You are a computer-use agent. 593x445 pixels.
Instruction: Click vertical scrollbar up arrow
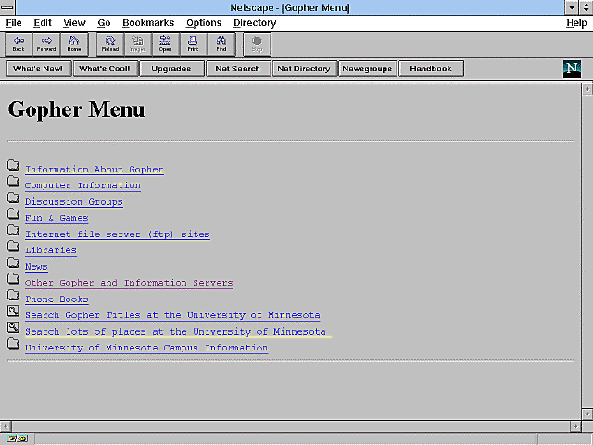click(x=587, y=89)
